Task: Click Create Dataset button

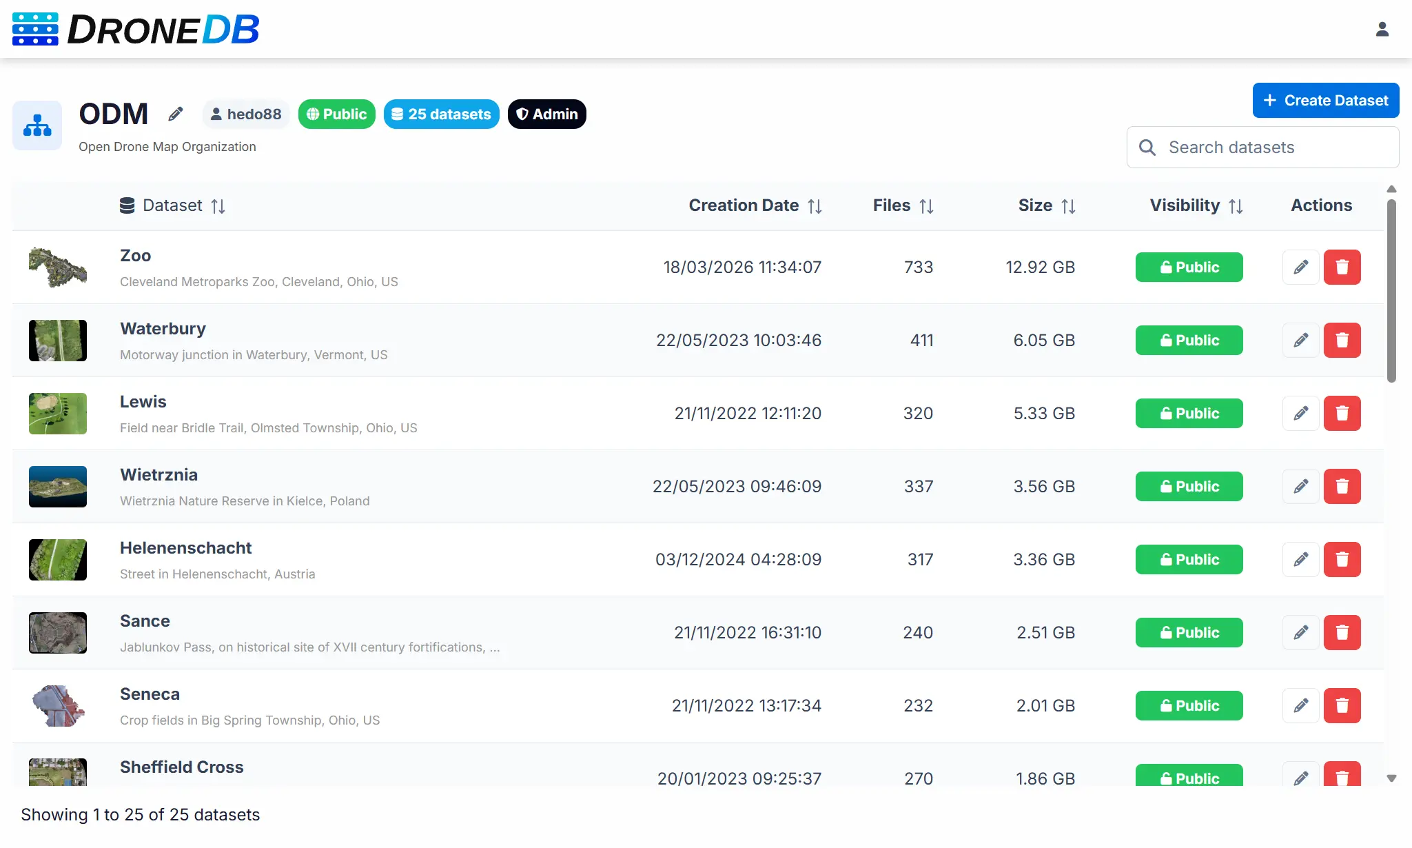Action: point(1325,101)
